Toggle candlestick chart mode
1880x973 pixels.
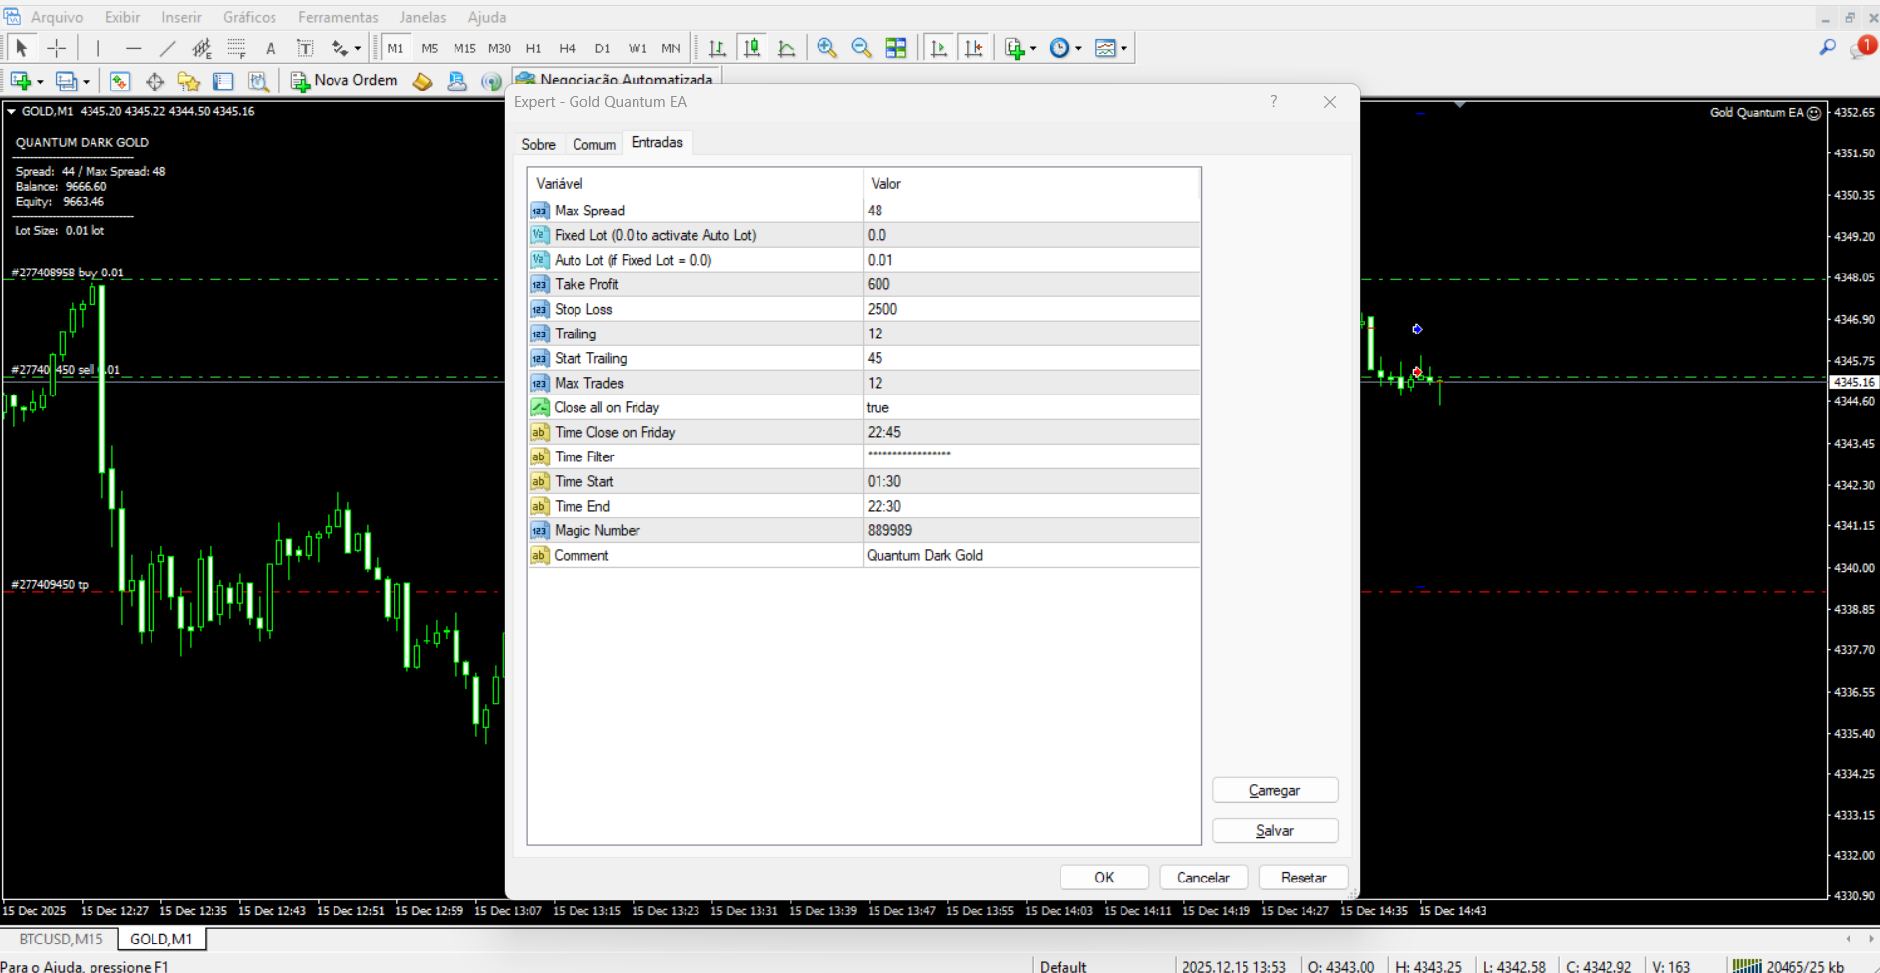(x=752, y=48)
